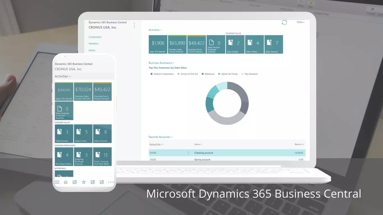Image resolution: width=383 pixels, height=215 pixels.
Task: Go to Customers in the laptop sidebar
Action: 95,37
